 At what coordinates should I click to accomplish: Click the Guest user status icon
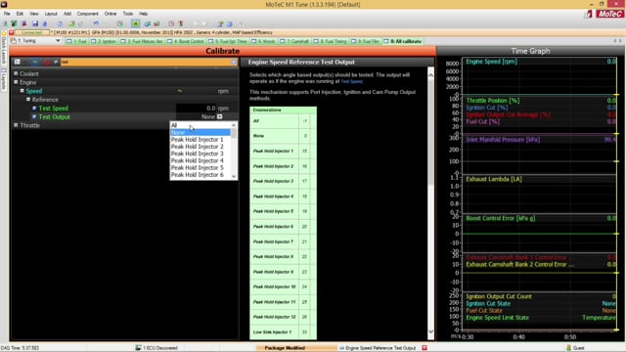coord(568,348)
